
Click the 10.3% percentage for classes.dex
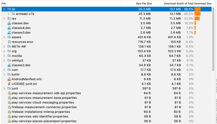[189, 23]
